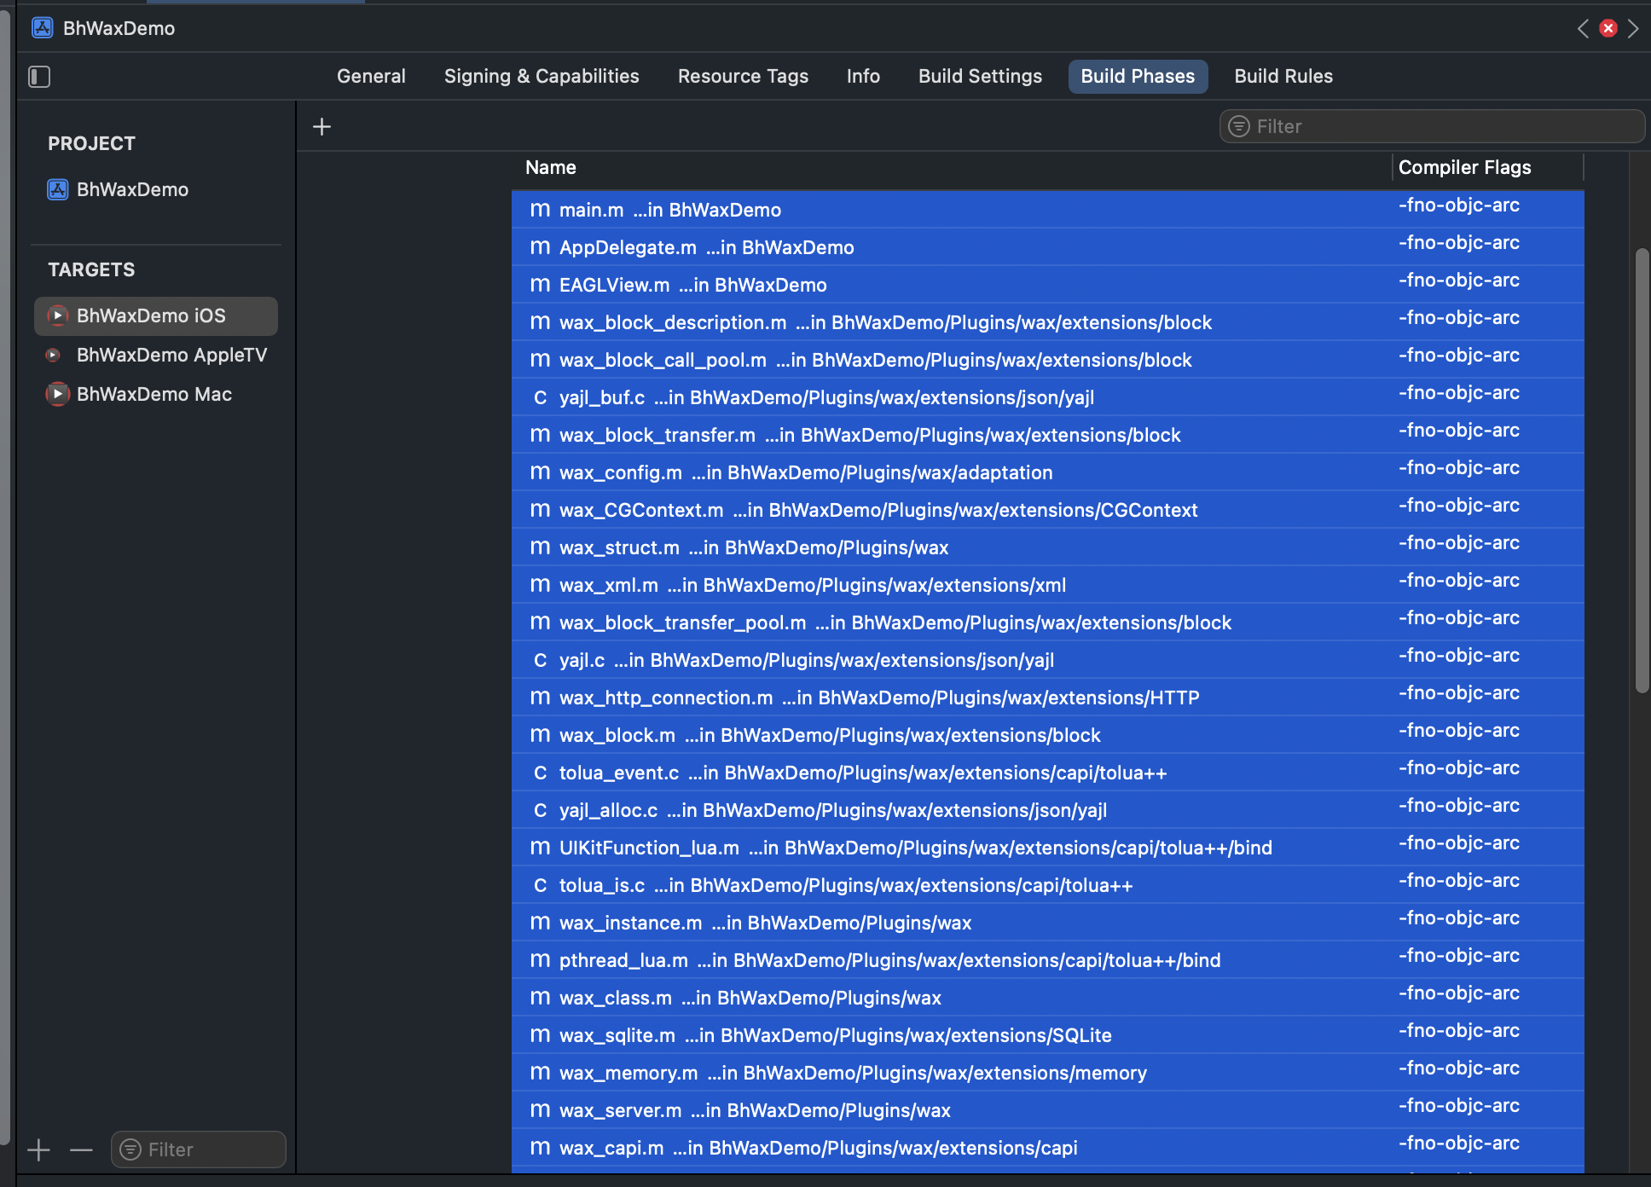
Task: Click the targets Filter field at bottom
Action: 198,1150
